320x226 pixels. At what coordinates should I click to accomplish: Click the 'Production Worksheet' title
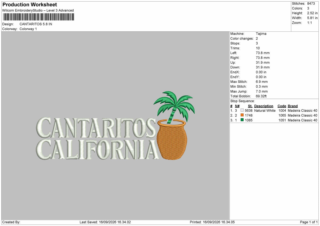[30, 5]
